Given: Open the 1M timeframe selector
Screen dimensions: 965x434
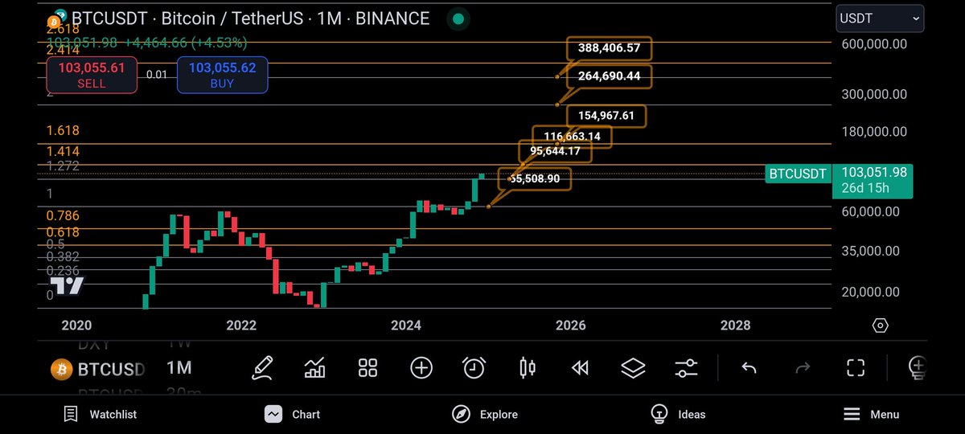Looking at the screenshot, I should click(179, 368).
